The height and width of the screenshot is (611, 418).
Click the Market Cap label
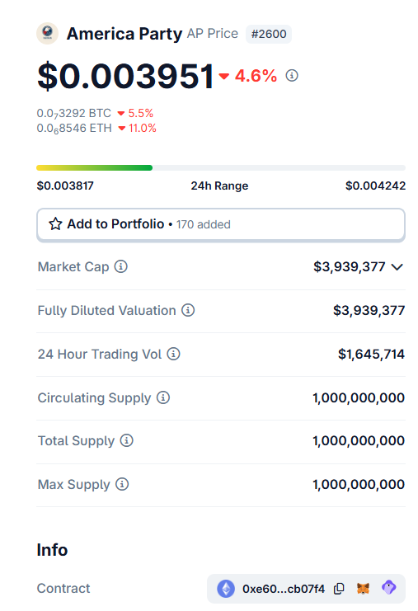tap(73, 267)
